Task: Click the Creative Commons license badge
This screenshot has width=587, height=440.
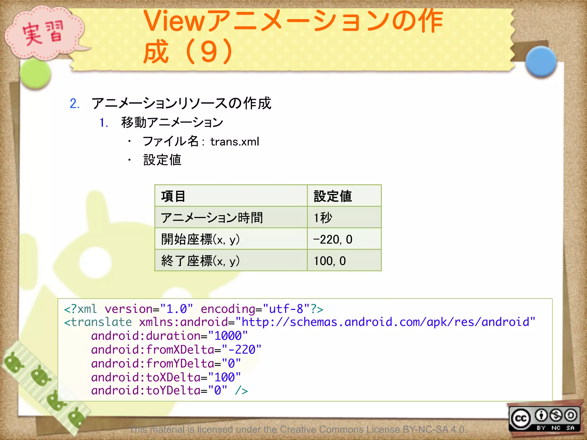Action: pos(544,419)
